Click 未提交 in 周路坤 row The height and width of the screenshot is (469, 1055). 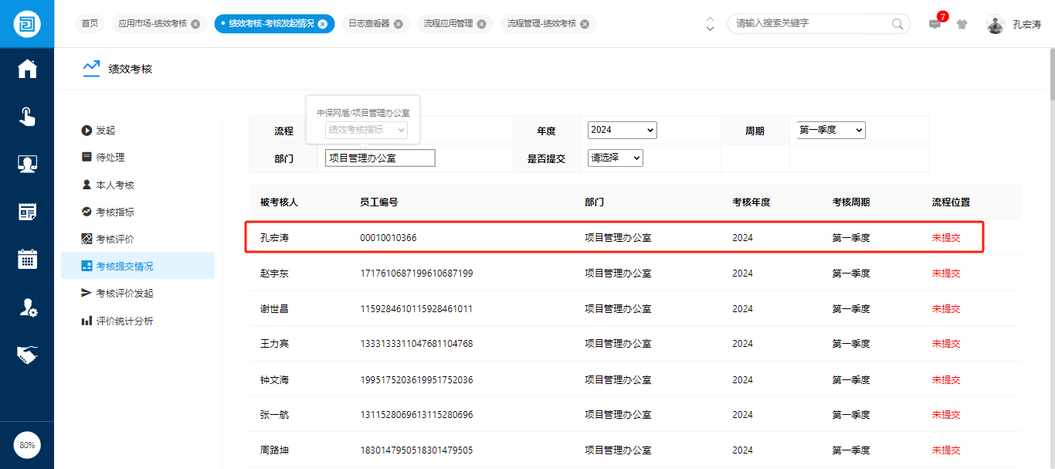(946, 450)
